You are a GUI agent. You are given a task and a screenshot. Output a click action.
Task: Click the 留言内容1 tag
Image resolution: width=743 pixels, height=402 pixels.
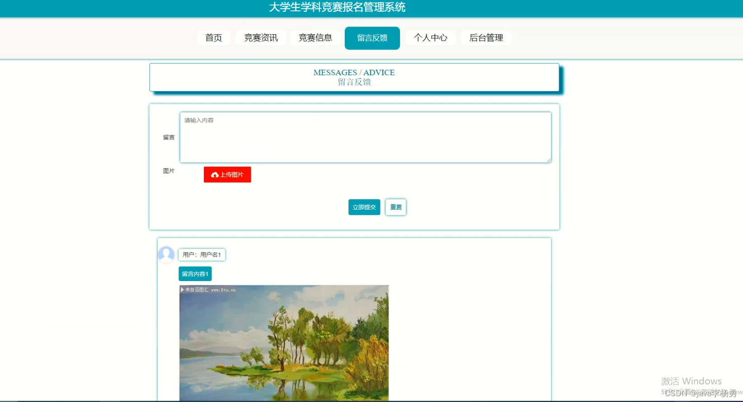[x=195, y=274]
